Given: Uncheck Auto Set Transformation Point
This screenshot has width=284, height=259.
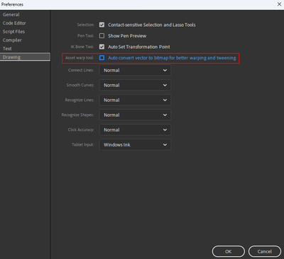Looking at the screenshot, I should point(102,47).
